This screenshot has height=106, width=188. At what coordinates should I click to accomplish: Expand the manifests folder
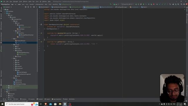[x=5, y=11]
